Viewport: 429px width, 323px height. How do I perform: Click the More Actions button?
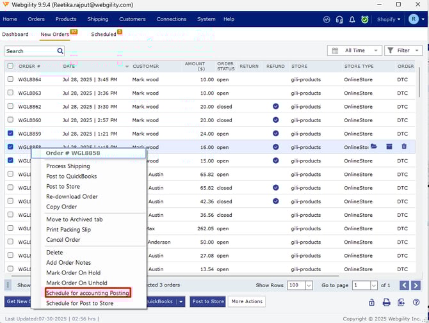coord(247,301)
